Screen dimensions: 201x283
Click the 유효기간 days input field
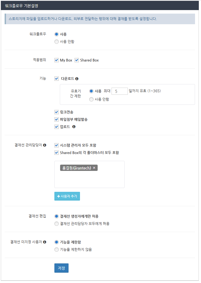[120, 91]
